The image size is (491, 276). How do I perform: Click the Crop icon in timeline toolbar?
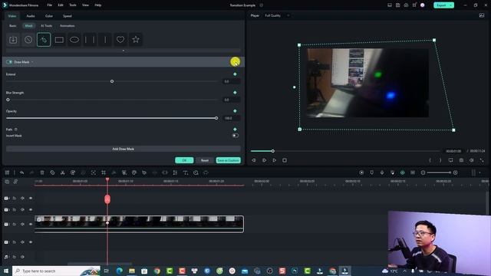coord(104,172)
